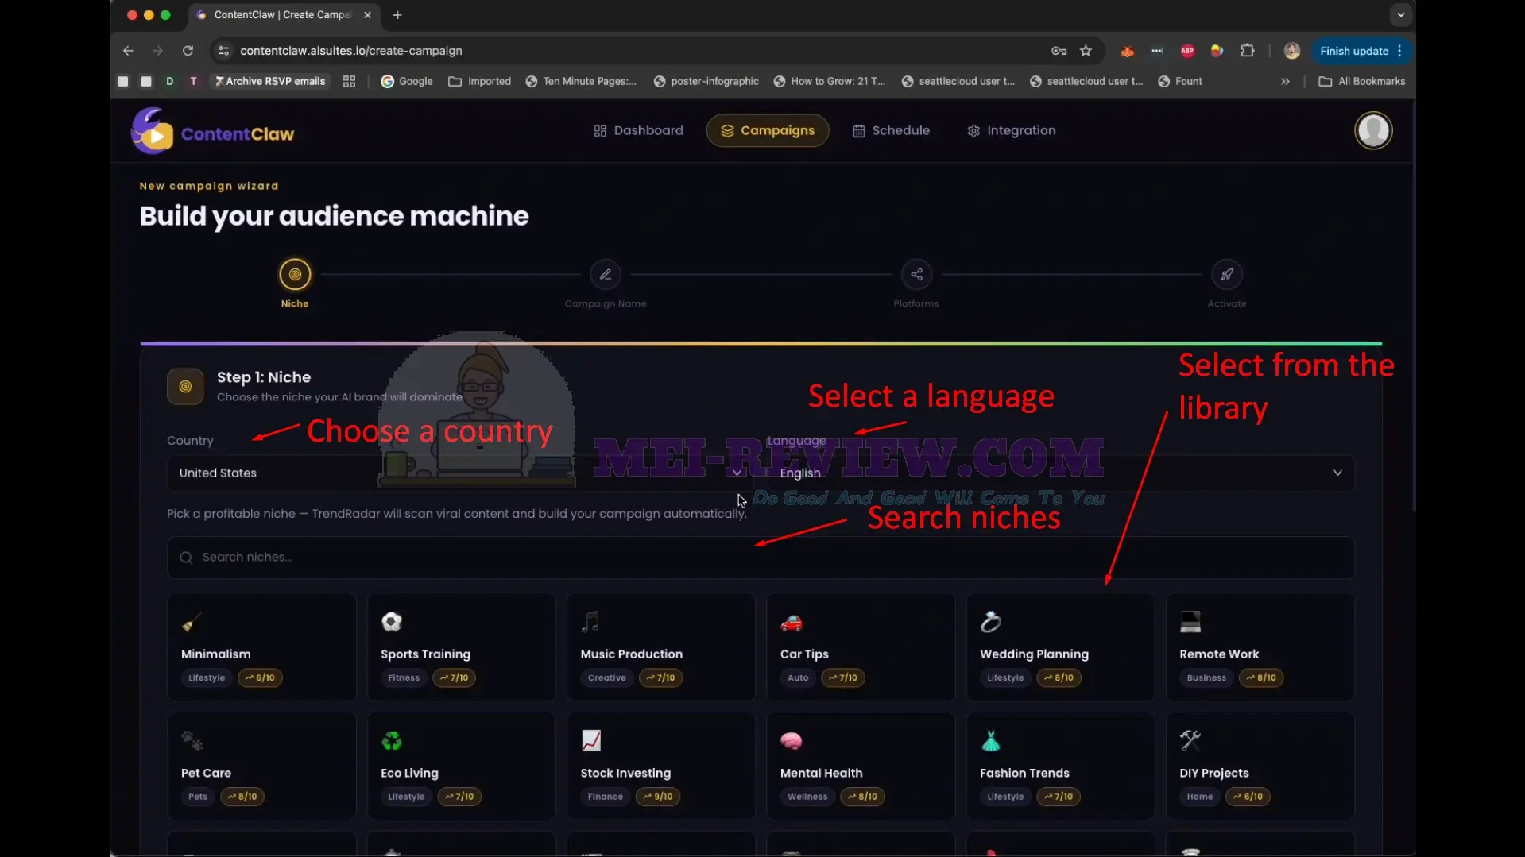Select the Minimalism niche card
This screenshot has width=1525, height=857.
pos(261,647)
